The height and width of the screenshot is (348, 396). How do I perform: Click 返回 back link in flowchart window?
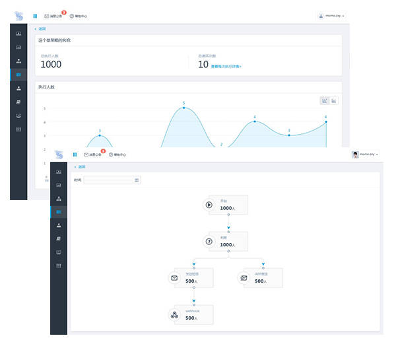(80, 167)
